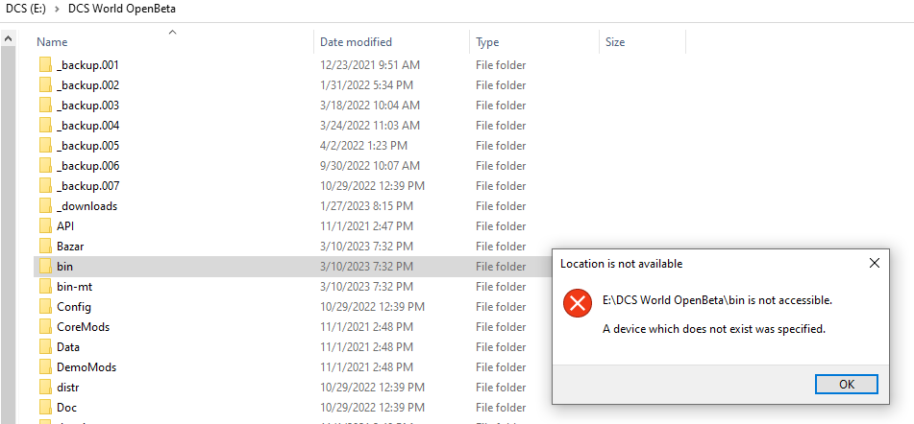Select the _backup.006 folder name

click(x=88, y=166)
